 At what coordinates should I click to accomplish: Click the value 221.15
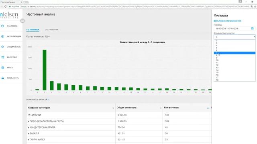coord(121,140)
